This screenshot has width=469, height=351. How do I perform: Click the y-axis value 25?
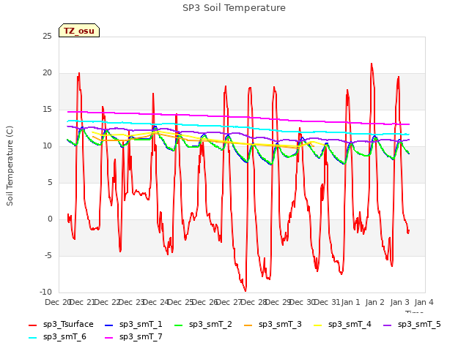(x=47, y=37)
